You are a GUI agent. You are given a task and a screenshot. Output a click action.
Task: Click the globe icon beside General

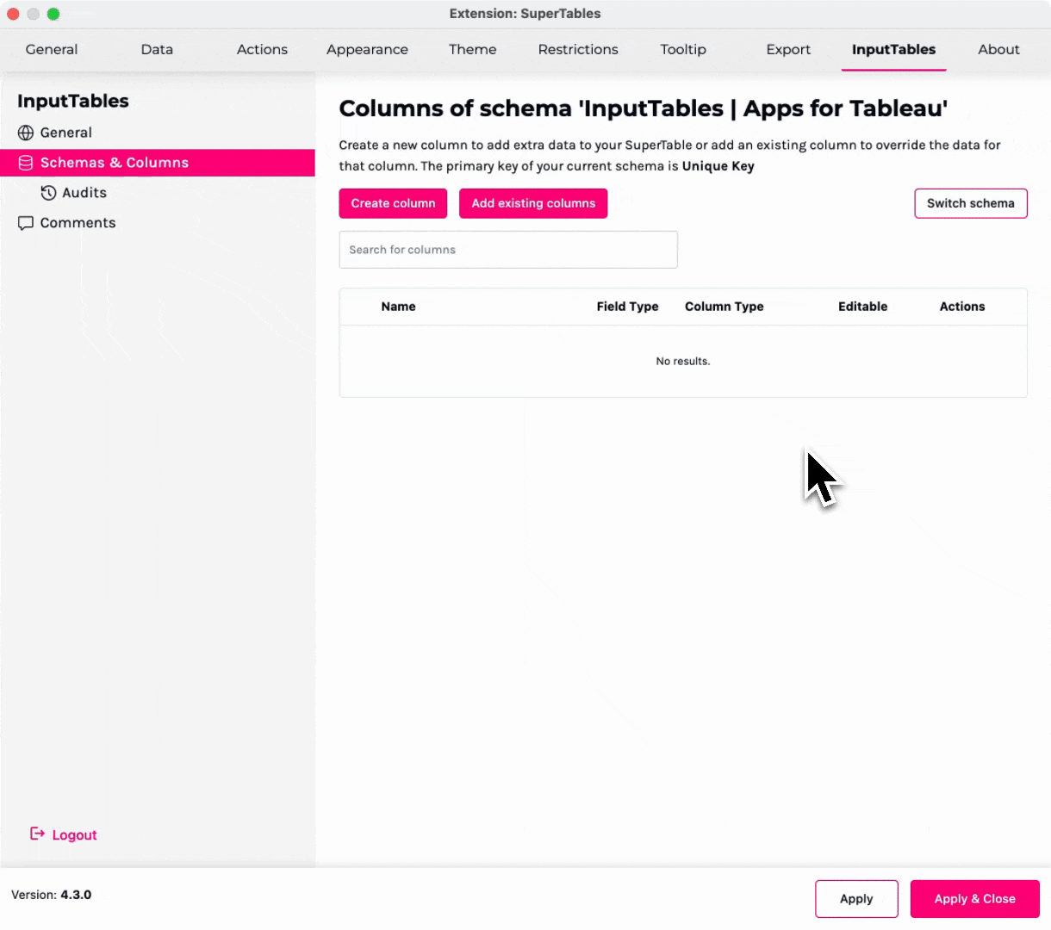[x=26, y=133]
